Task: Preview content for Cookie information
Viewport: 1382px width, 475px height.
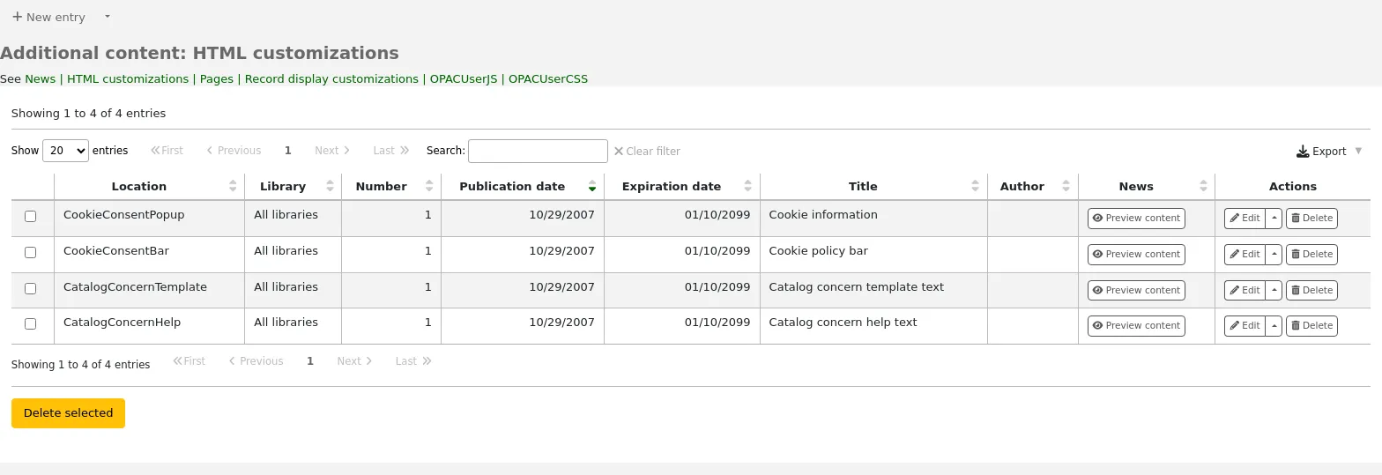Action: pos(1136,218)
